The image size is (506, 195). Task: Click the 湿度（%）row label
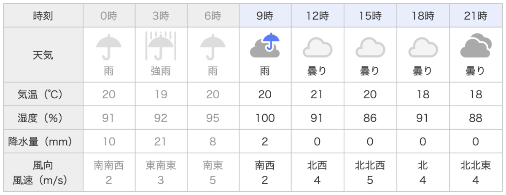(x=43, y=118)
